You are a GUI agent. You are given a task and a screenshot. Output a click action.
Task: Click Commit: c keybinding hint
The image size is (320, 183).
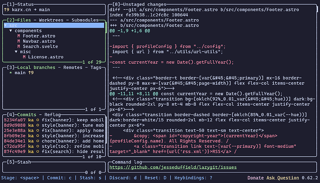coord(59,178)
